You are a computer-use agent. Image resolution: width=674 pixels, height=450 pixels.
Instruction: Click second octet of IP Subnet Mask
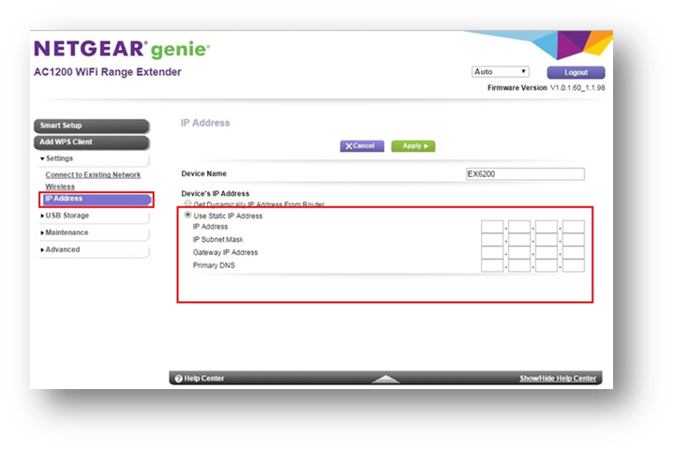click(519, 239)
